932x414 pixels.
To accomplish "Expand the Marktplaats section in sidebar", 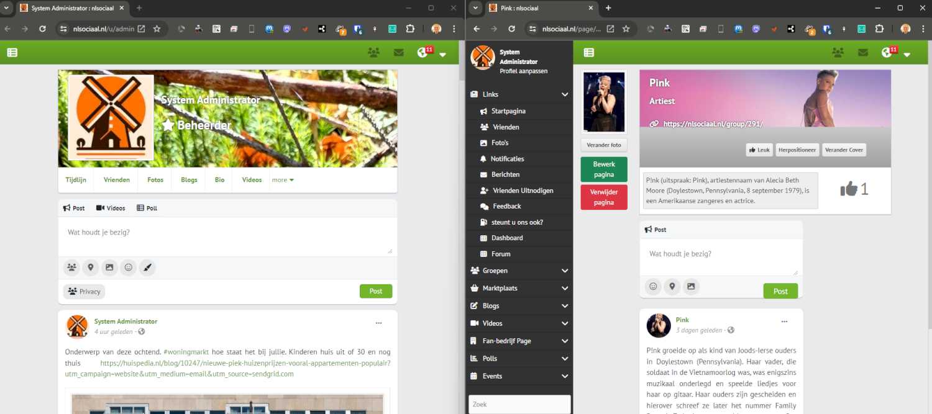I will pyautogui.click(x=564, y=288).
